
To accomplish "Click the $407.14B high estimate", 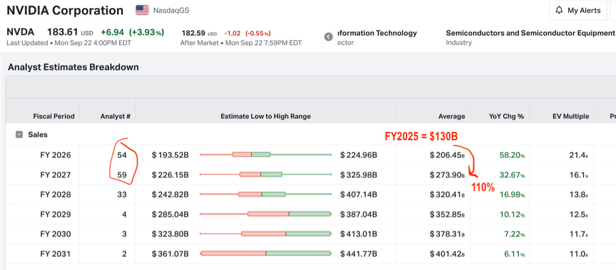I will tap(359, 194).
